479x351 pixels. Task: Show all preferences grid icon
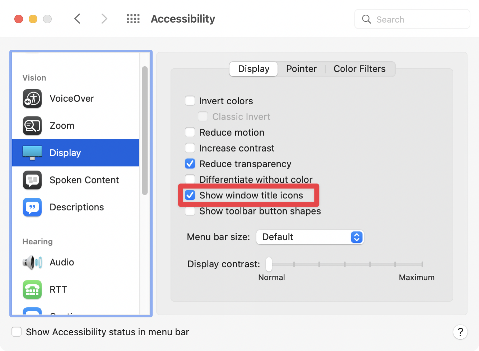coord(133,19)
